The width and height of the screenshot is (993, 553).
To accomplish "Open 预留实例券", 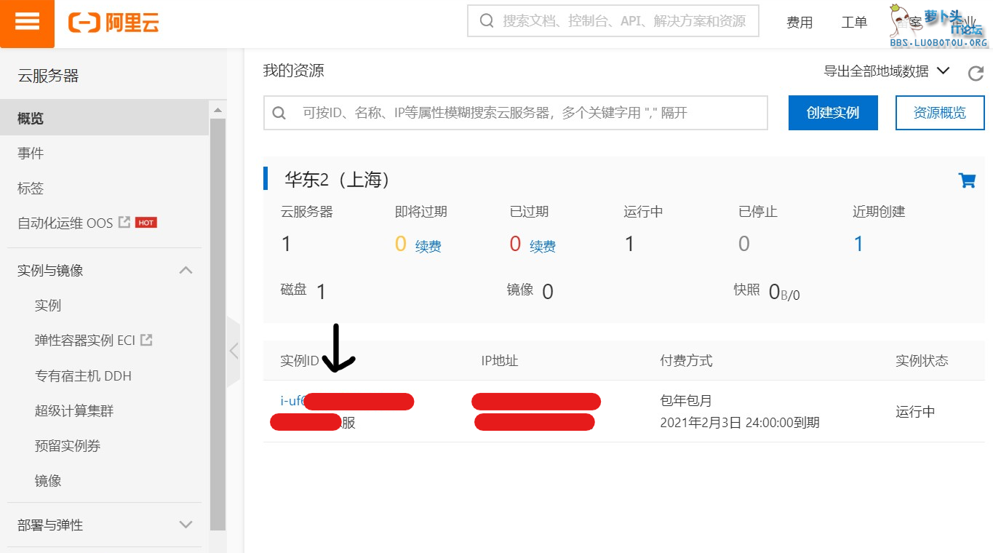I will tap(68, 446).
